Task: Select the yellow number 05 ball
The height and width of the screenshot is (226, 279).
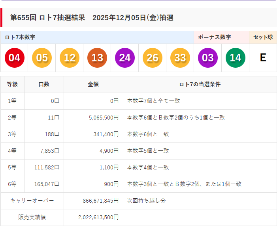Action: coord(42,58)
